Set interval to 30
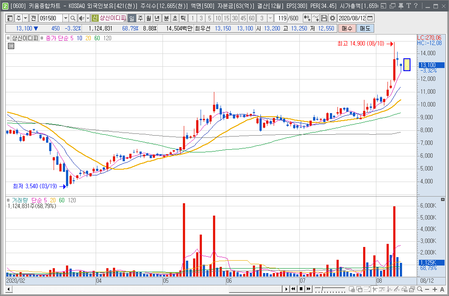 [x=235, y=18]
